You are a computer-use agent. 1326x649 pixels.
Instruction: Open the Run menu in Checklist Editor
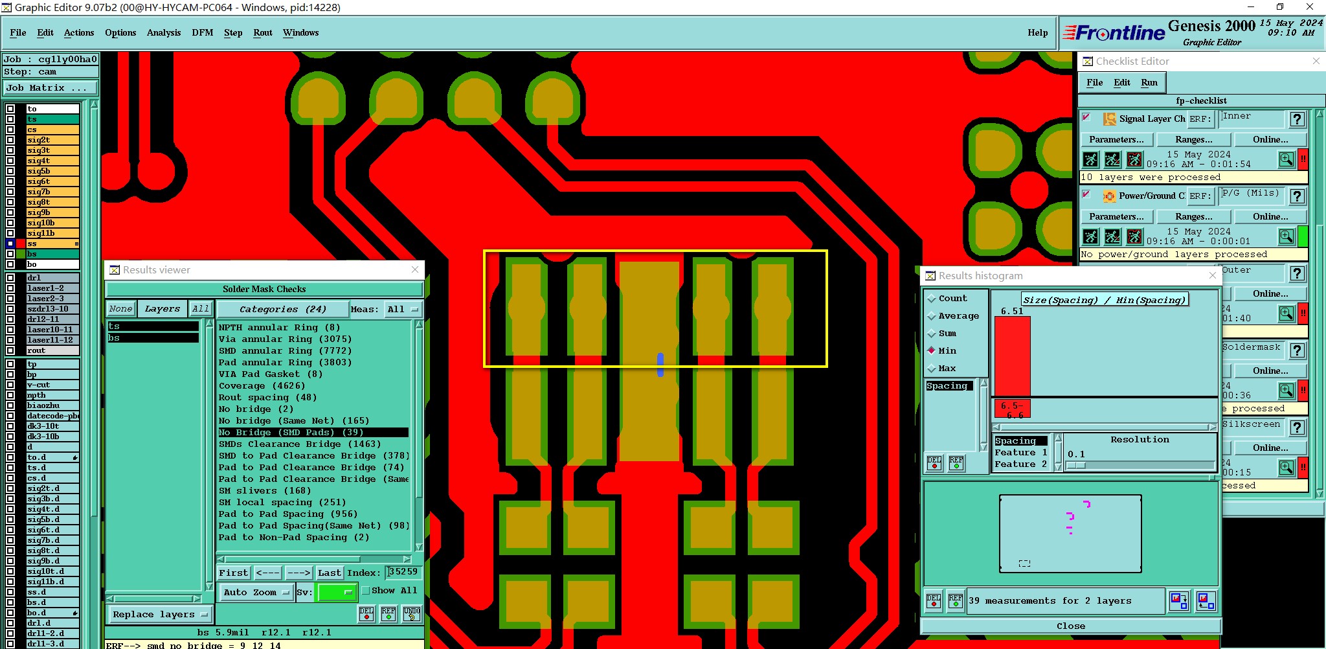[x=1149, y=83]
